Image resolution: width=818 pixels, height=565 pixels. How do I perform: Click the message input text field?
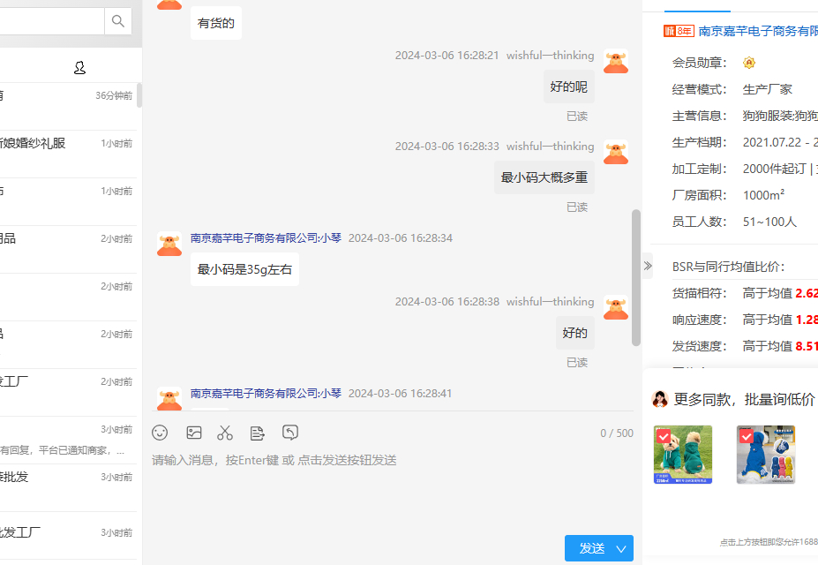388,486
